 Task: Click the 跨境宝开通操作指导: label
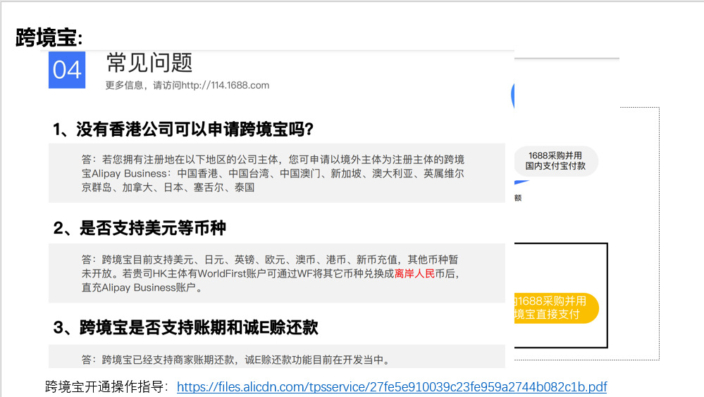(107, 386)
